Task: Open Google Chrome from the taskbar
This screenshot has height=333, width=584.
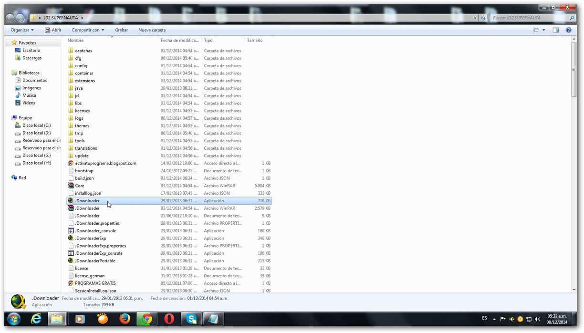Action: [x=147, y=319]
